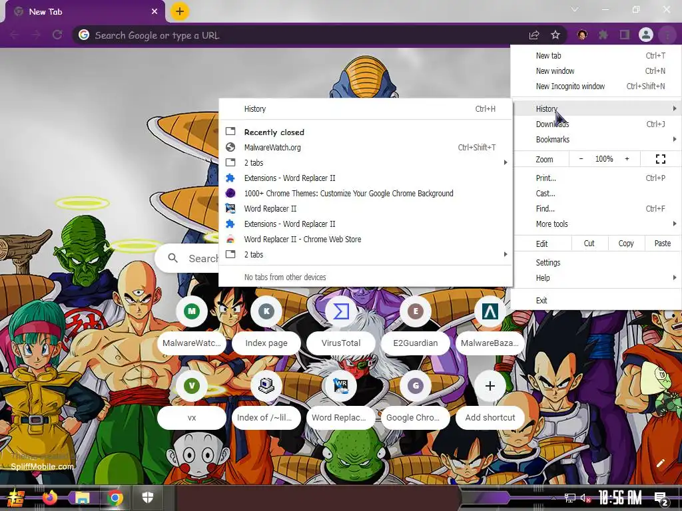Select New window menu item

(597, 71)
